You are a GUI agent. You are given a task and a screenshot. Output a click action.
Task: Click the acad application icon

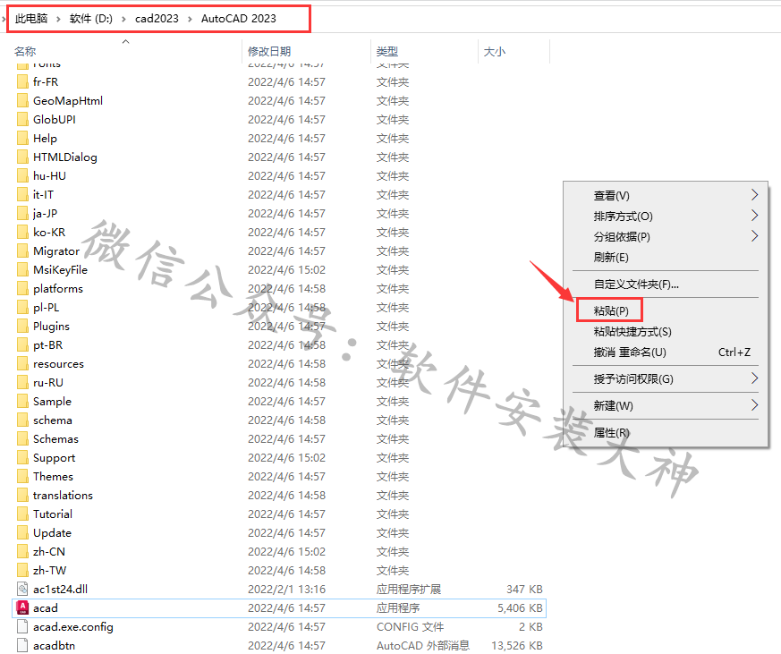(x=22, y=607)
